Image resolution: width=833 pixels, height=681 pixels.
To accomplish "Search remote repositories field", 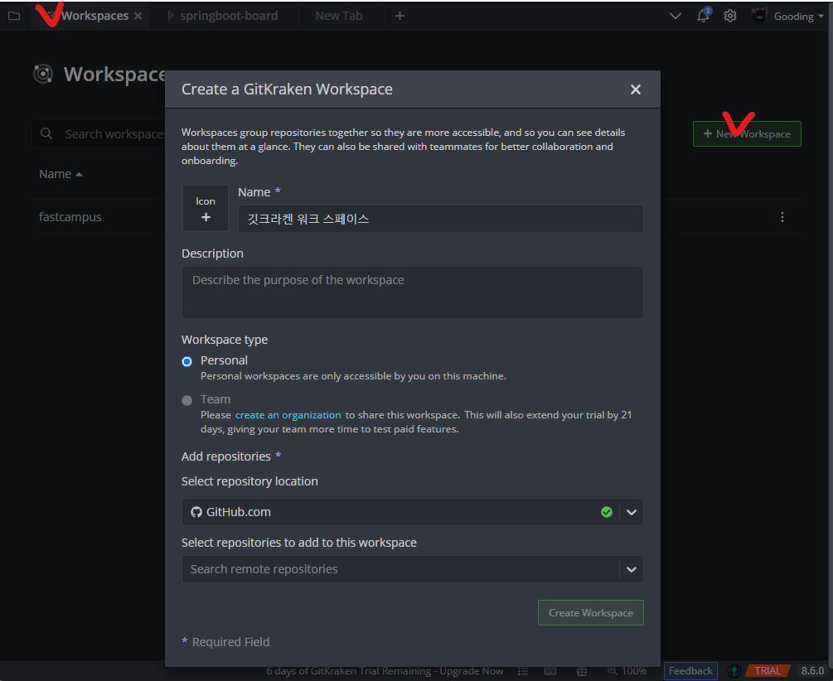I will [x=400, y=569].
